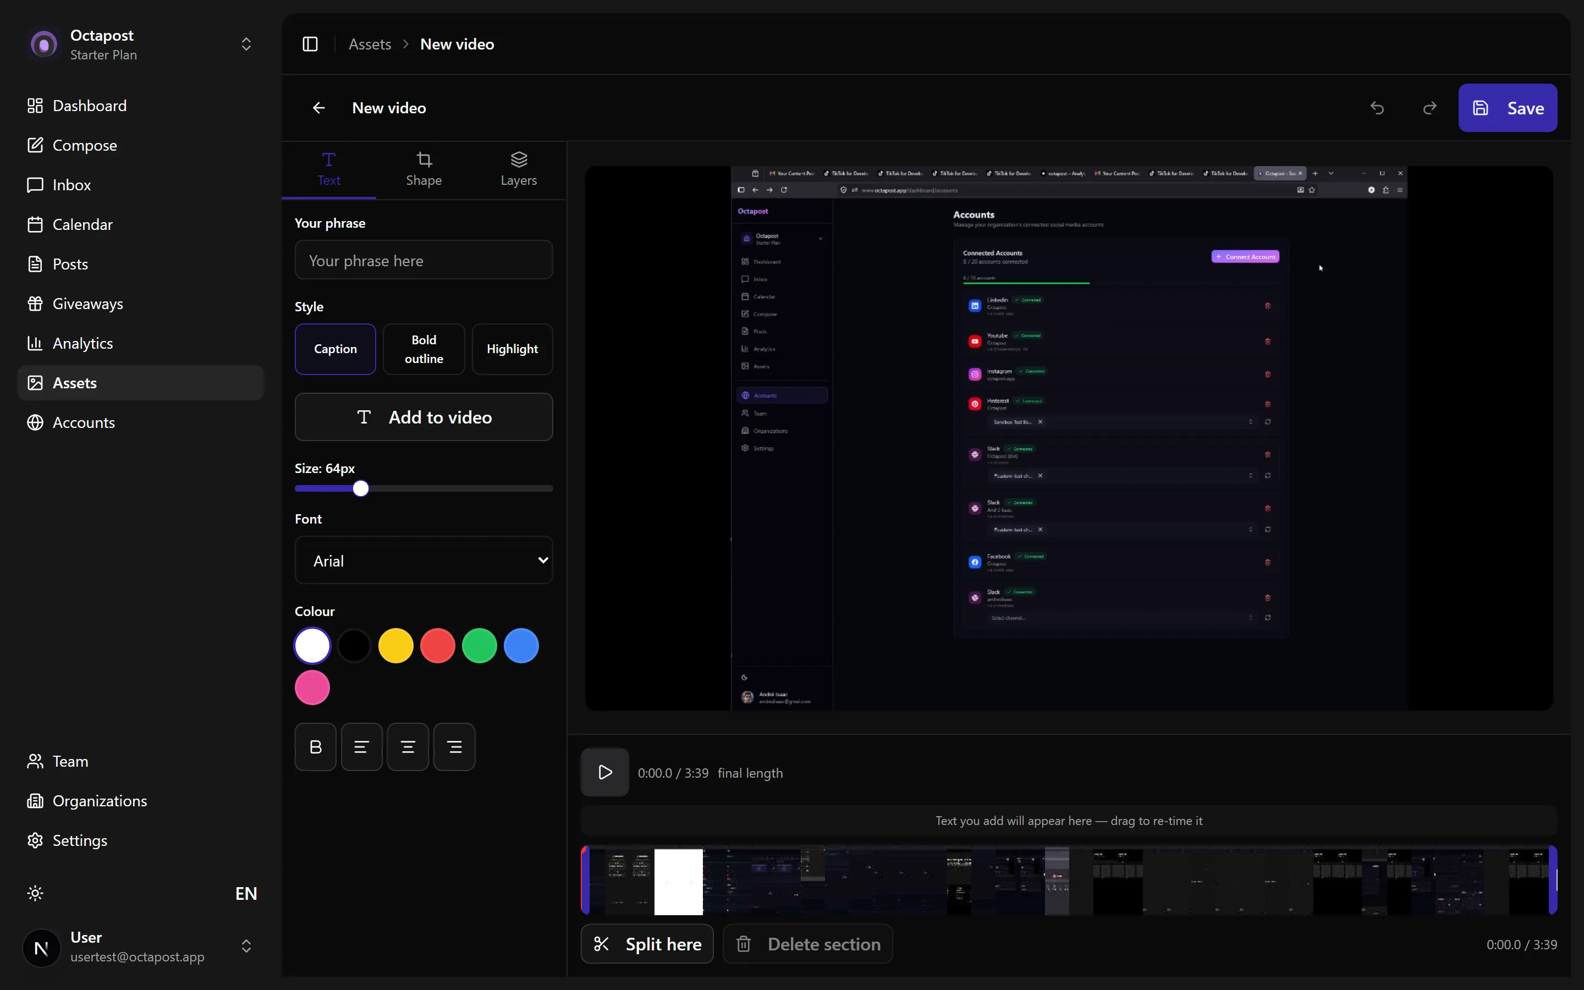Image resolution: width=1584 pixels, height=990 pixels.
Task: Open Organizations from the sidebar
Action: pos(141,801)
